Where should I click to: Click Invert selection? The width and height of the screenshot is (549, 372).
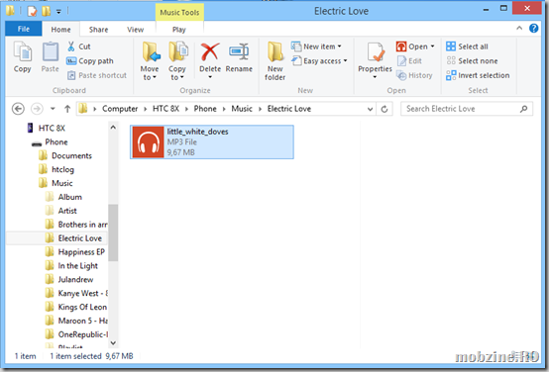478,75
